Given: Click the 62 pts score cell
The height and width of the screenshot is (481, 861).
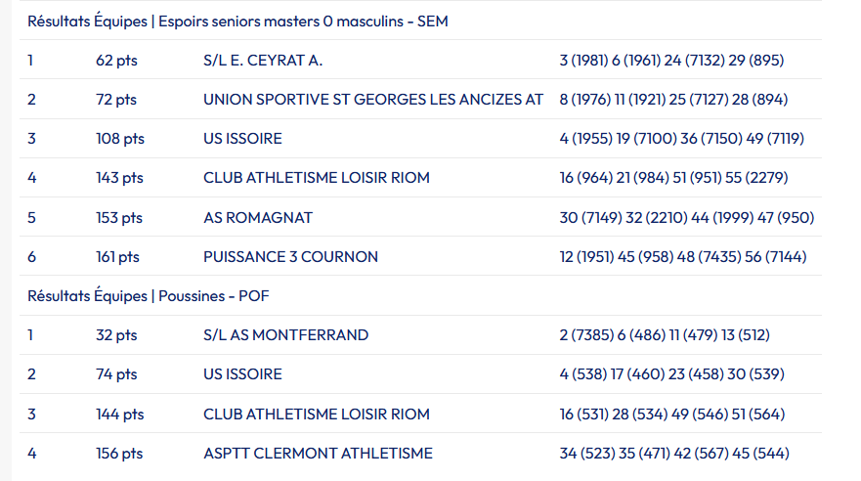Looking at the screenshot, I should click(116, 61).
